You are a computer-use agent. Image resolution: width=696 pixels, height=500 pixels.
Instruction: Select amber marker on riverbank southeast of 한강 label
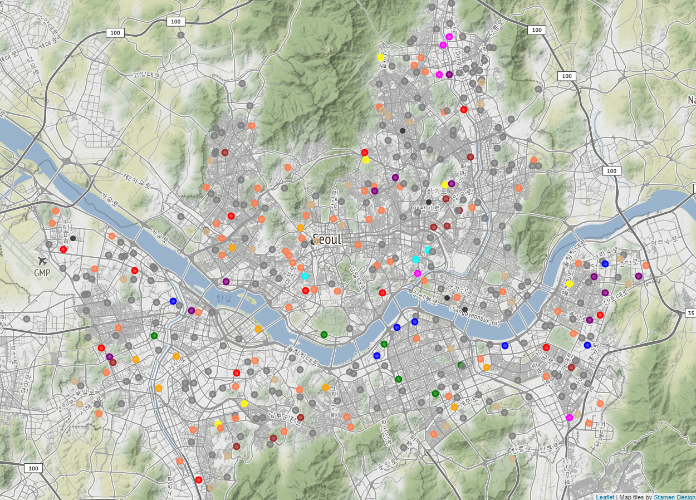258,329
